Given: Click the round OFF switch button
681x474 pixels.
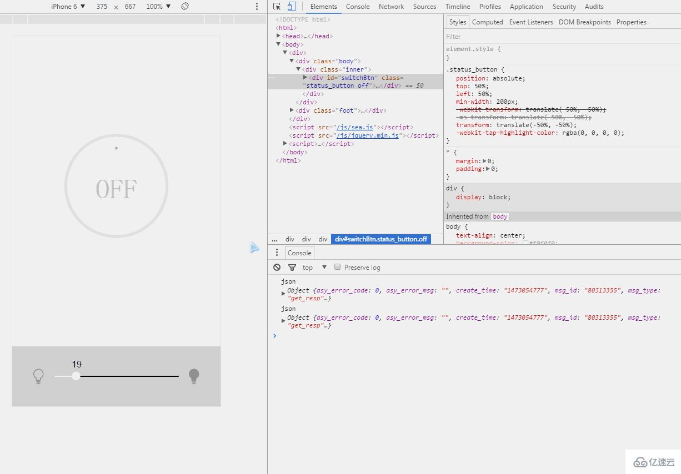Looking at the screenshot, I should pyautogui.click(x=116, y=186).
